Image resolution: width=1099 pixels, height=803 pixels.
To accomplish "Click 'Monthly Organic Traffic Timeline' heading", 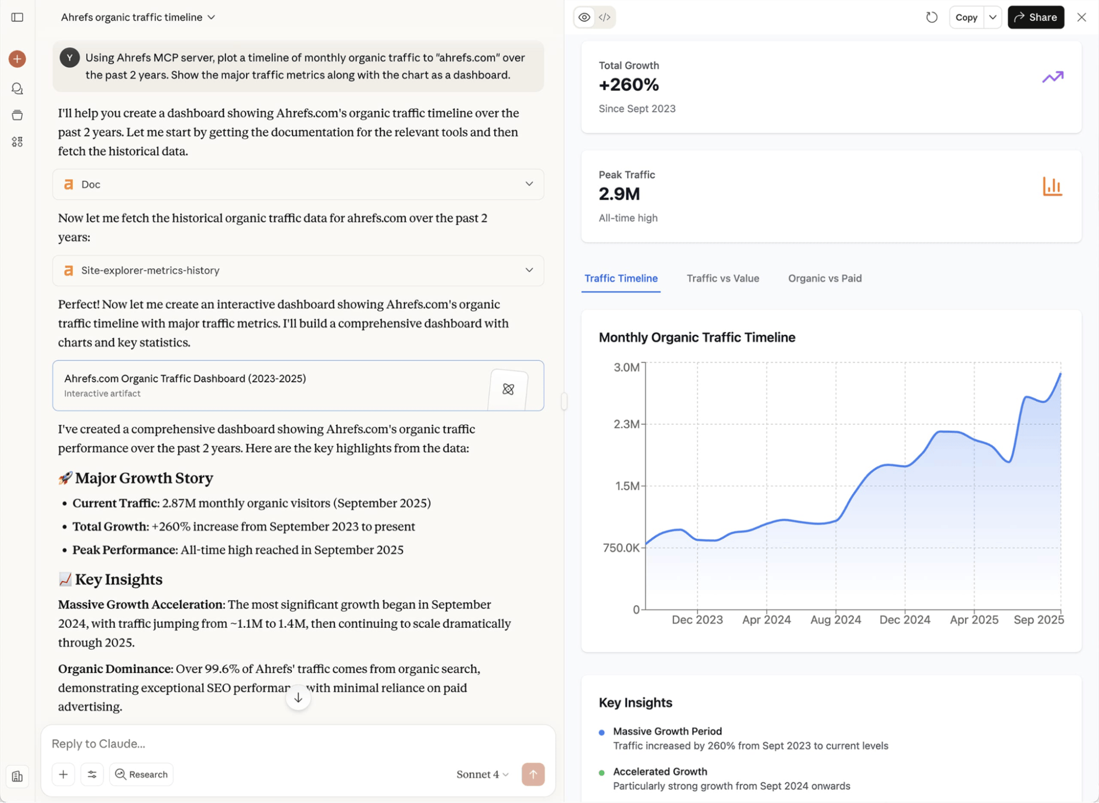I will click(x=697, y=337).
